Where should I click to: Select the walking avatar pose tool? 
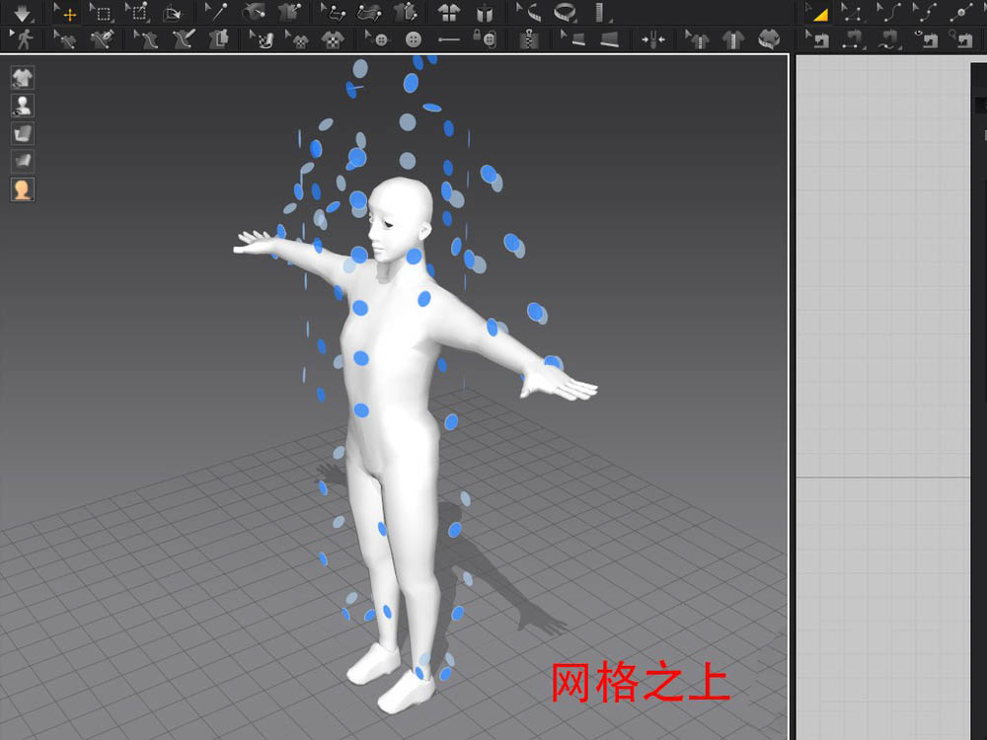(x=23, y=40)
